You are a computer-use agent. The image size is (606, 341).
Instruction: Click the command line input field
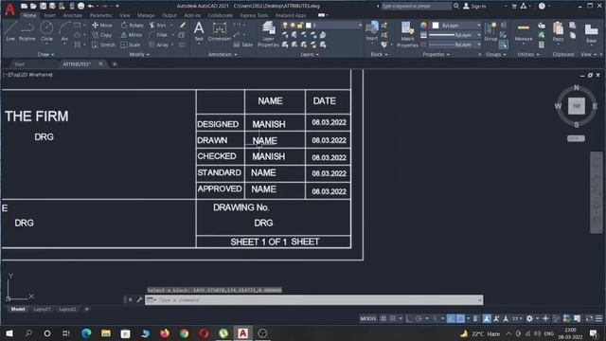pyautogui.click(x=313, y=299)
